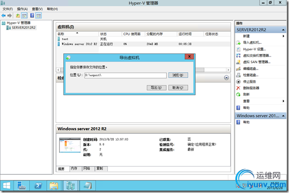Expand the 新建 submenu arrow
The width and height of the screenshot is (289, 193).
click(283, 36)
